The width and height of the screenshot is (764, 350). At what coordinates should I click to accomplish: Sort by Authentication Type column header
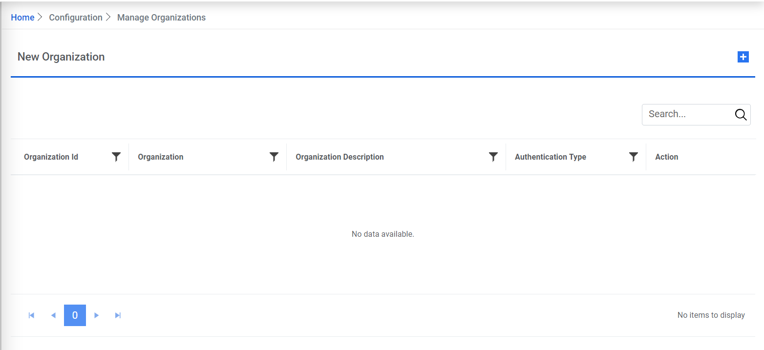coord(550,157)
